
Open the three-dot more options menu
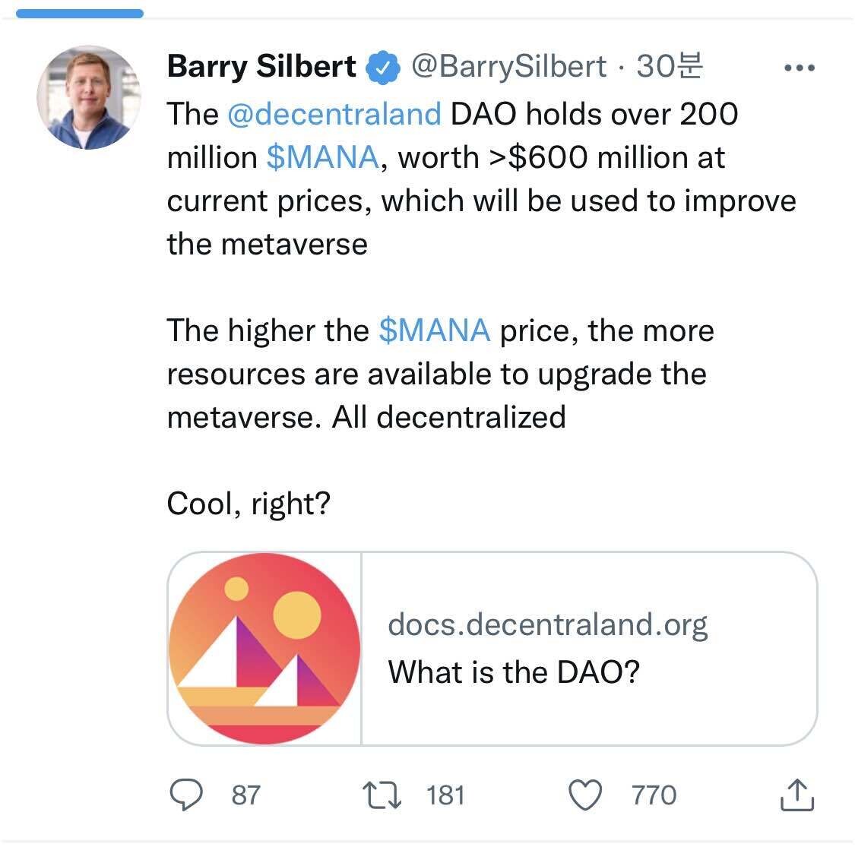[799, 68]
